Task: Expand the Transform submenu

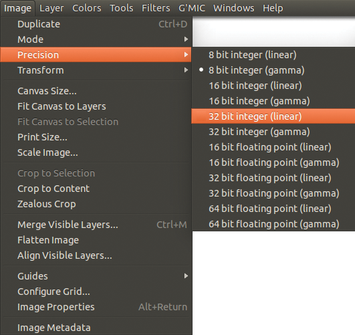Action: pos(96,70)
